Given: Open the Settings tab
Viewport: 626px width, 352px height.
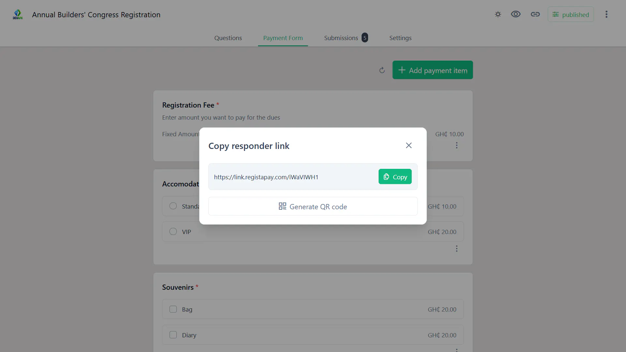Looking at the screenshot, I should click(x=400, y=38).
